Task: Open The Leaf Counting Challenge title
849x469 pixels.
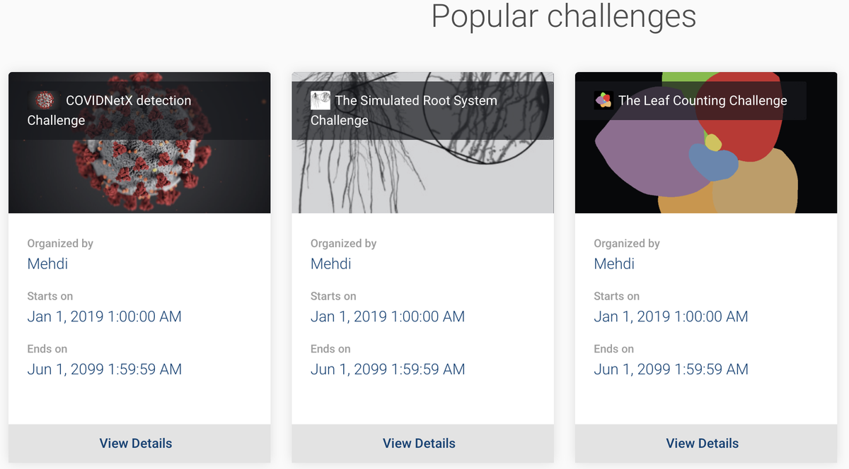Action: tap(702, 100)
